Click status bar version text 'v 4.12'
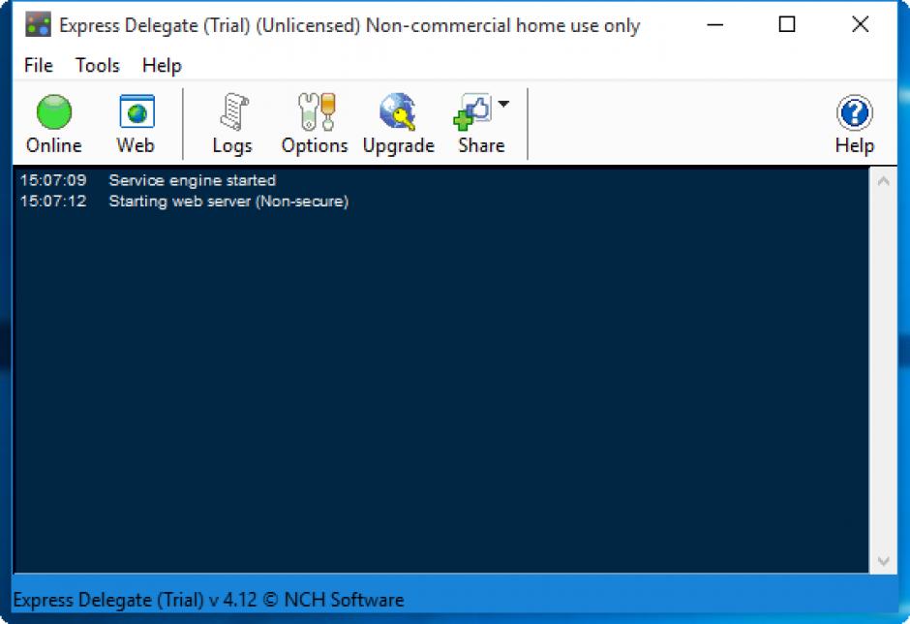 coord(232,600)
